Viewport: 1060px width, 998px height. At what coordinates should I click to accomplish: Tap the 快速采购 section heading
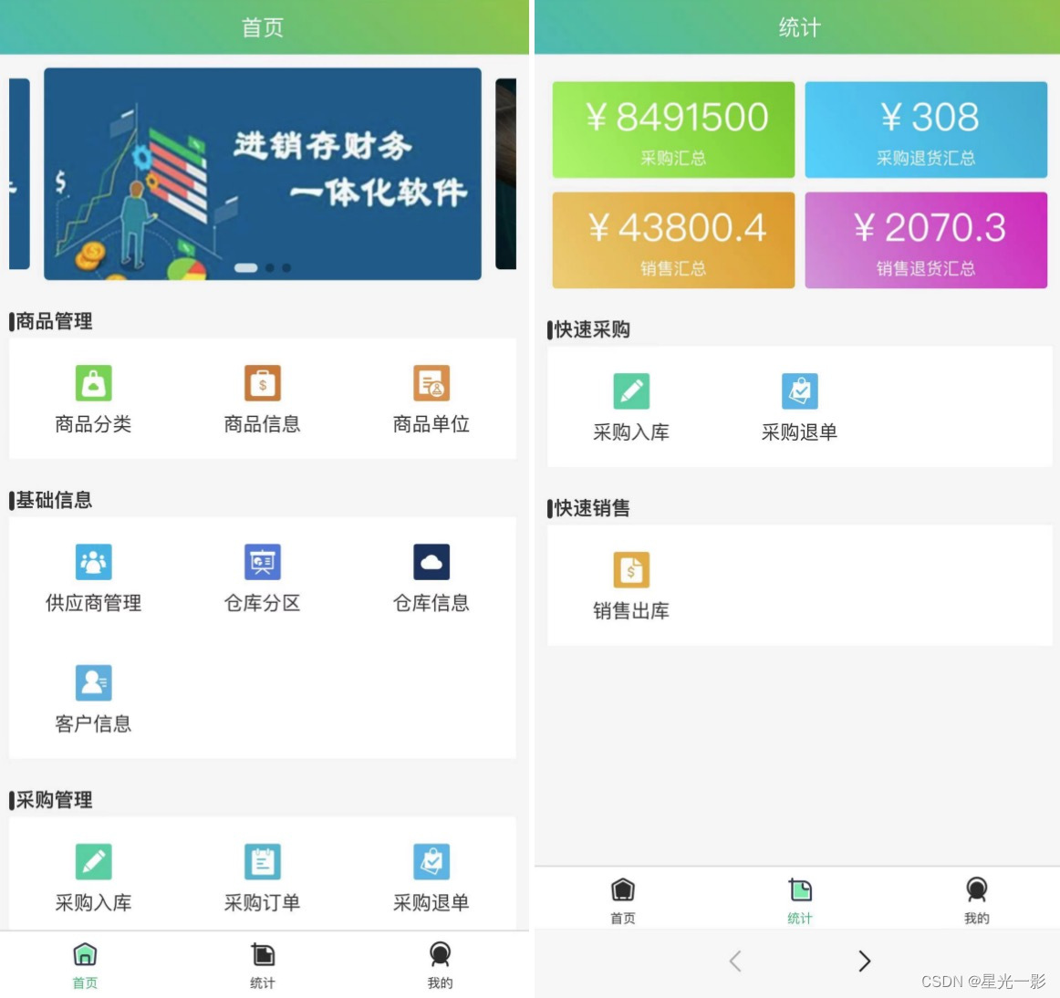(x=592, y=330)
